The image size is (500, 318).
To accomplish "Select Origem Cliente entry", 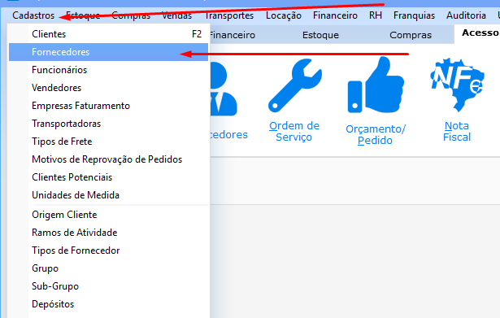I will (x=108, y=215).
